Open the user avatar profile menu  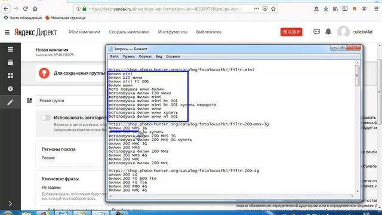pyautogui.click(x=343, y=32)
